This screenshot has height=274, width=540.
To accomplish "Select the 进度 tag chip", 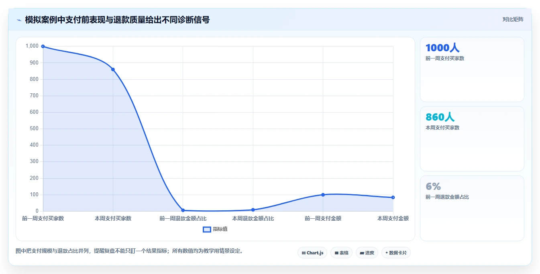I will pos(367,253).
